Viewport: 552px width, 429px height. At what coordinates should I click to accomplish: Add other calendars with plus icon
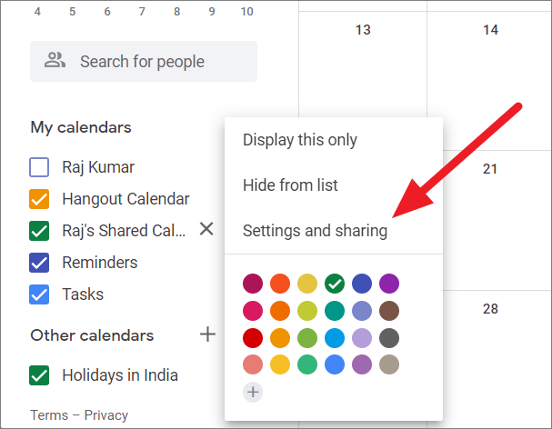(x=207, y=334)
